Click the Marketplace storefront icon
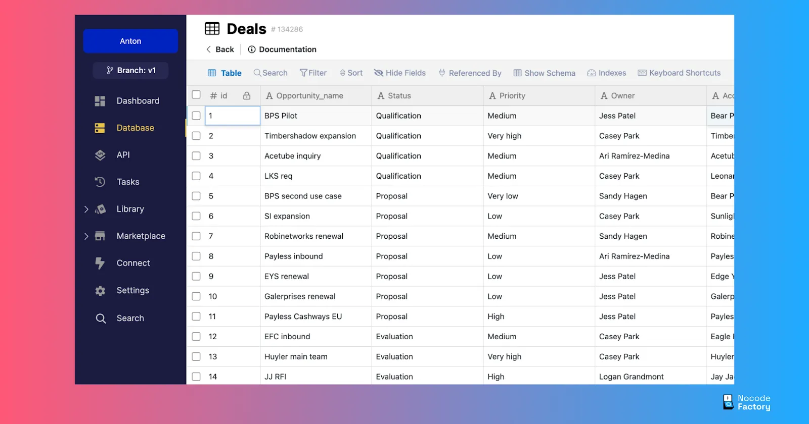Image resolution: width=809 pixels, height=424 pixels. [x=100, y=236]
